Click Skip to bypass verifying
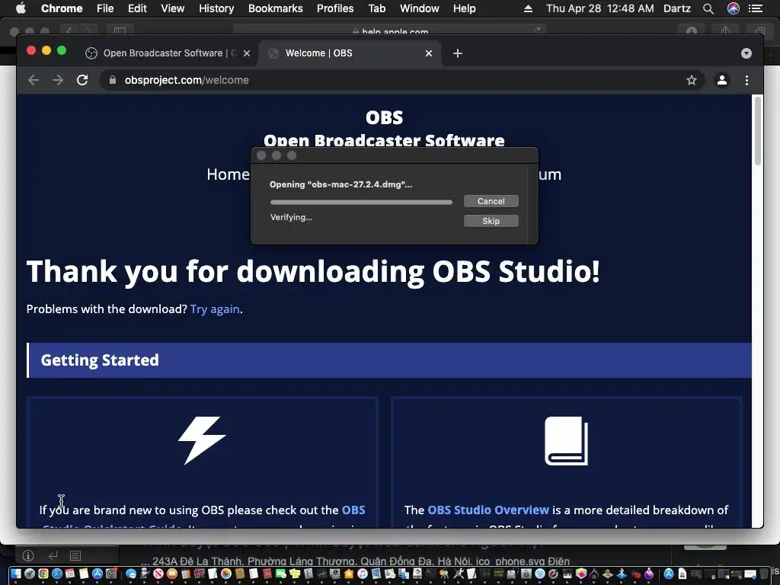 coord(491,221)
